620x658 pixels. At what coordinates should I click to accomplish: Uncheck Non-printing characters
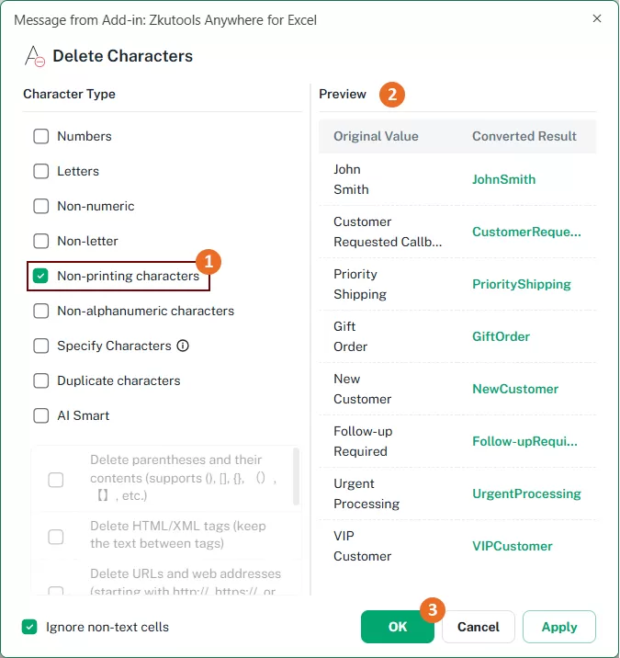tap(40, 276)
